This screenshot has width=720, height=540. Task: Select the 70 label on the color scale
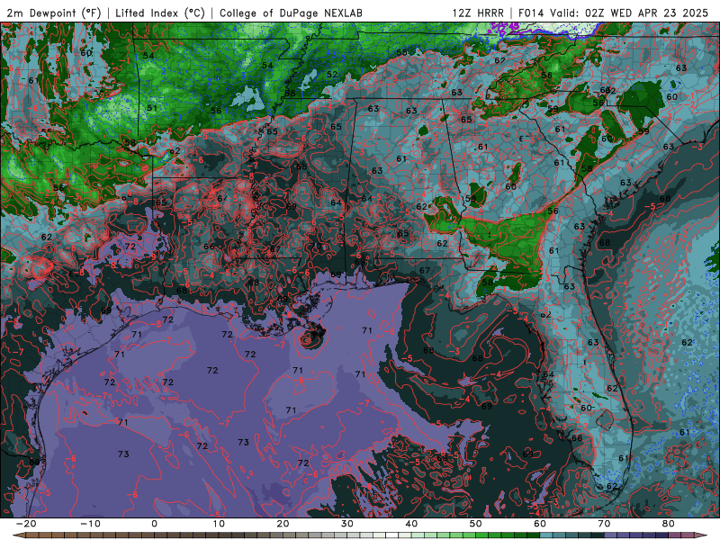(x=604, y=524)
